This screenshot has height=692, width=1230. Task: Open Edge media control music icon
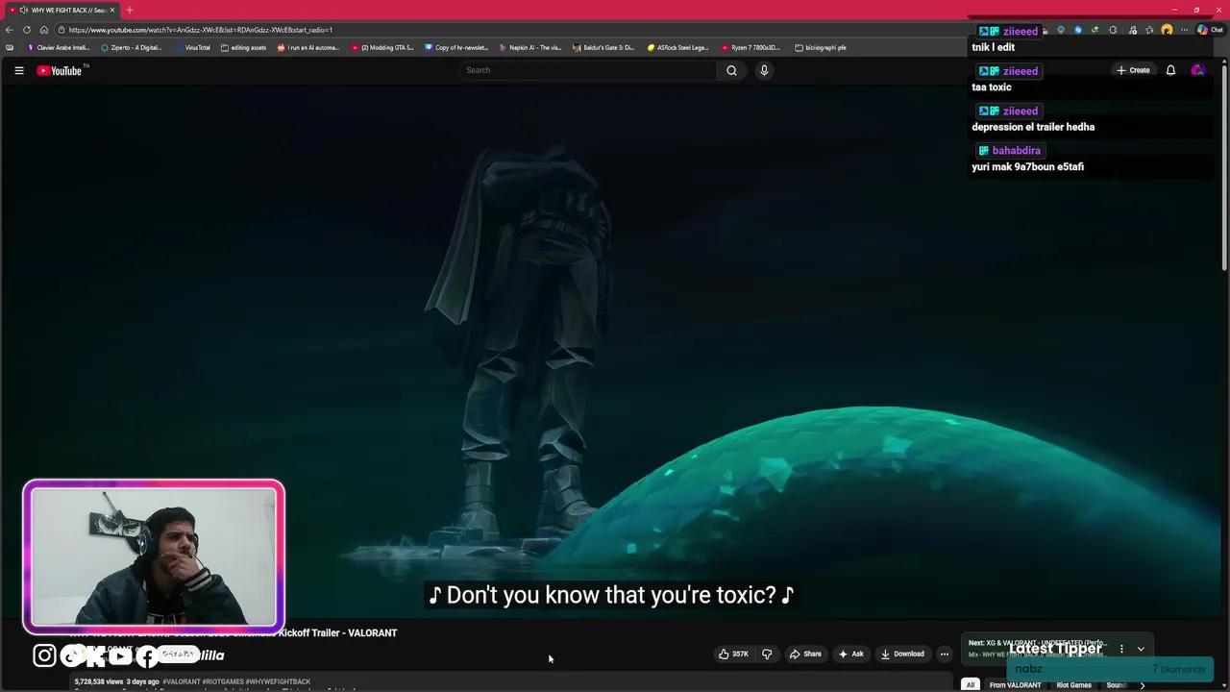1132,30
